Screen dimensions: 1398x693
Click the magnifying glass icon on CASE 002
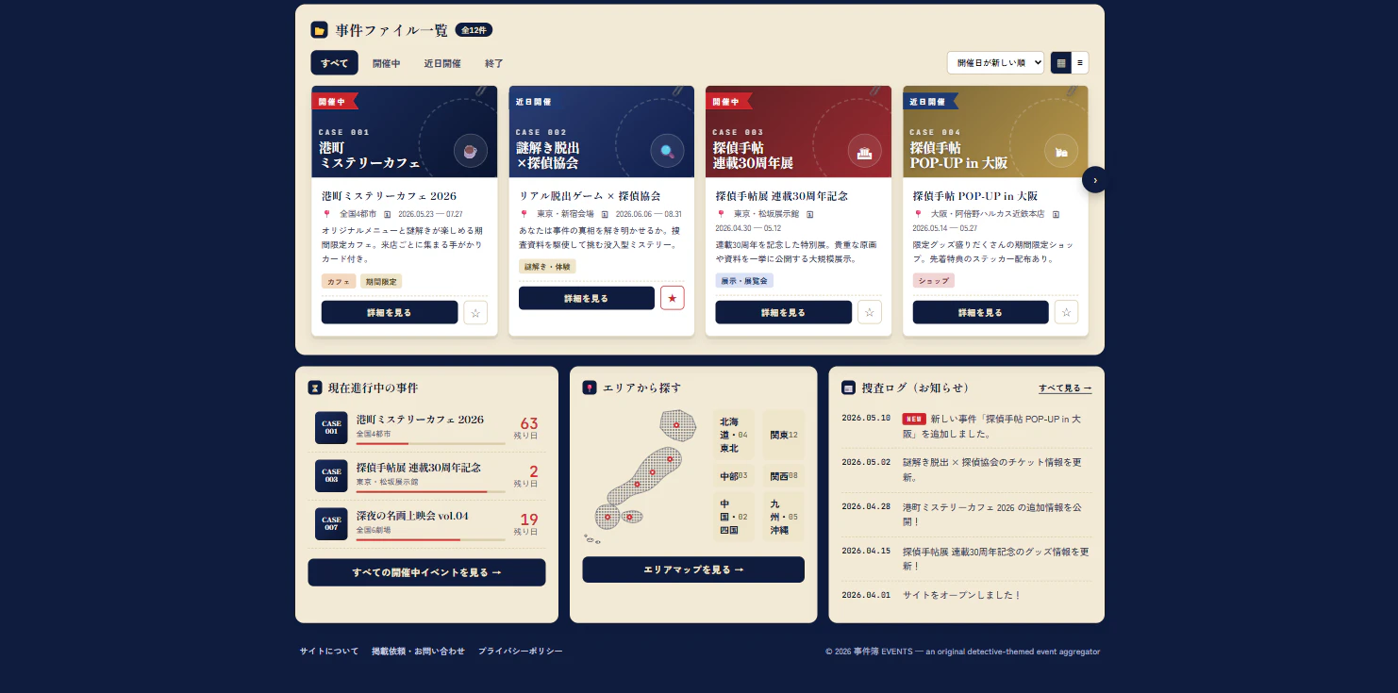(667, 150)
